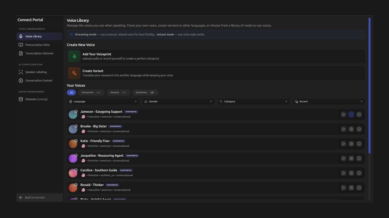The height and width of the screenshot is (218, 389).
Task: Play preview of Brooke - Big Sister voice
Action: [x=344, y=129]
